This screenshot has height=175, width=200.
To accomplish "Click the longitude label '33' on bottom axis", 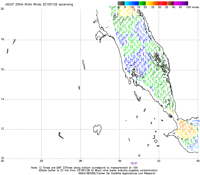I will click(x=41, y=161).
